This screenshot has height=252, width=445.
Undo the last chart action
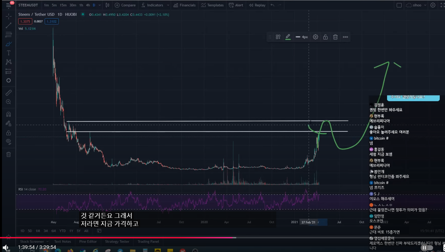click(x=272, y=5)
